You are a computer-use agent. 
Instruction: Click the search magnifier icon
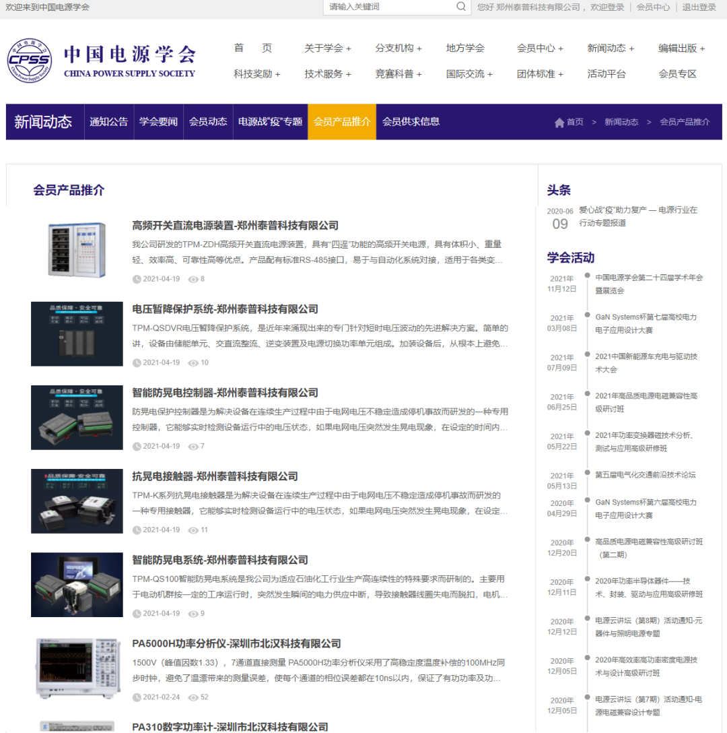click(x=461, y=7)
